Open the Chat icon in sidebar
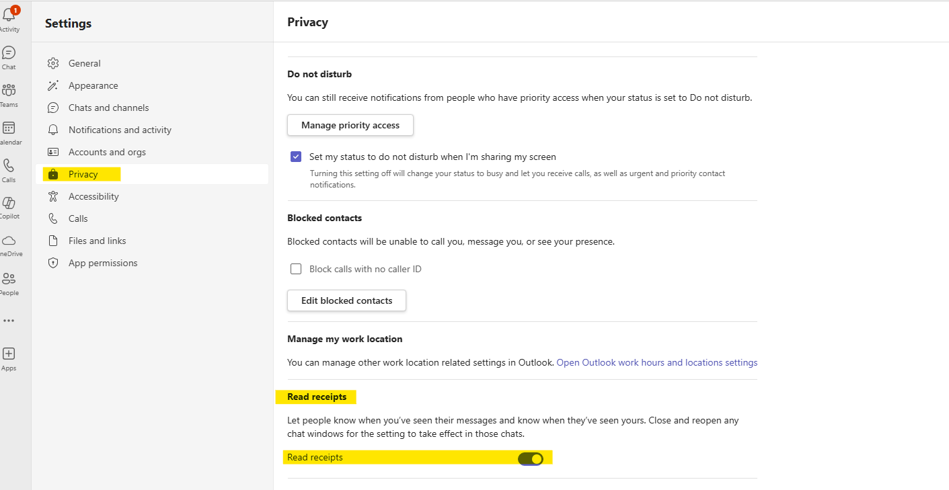 click(x=9, y=53)
